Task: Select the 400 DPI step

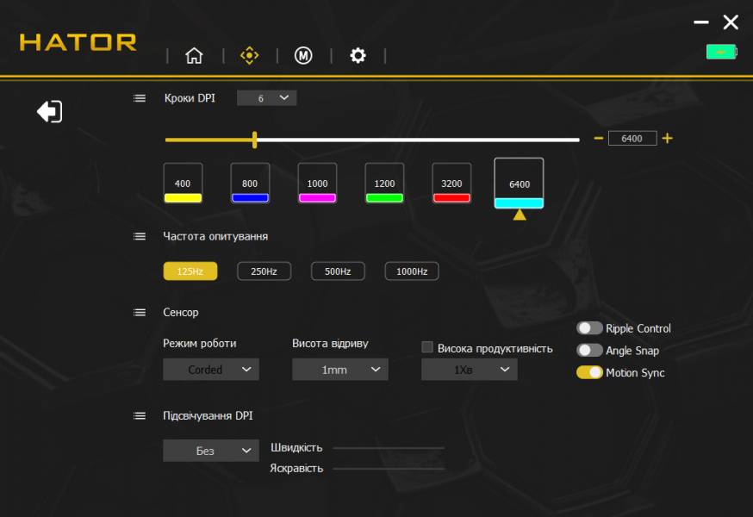Action: [x=183, y=183]
